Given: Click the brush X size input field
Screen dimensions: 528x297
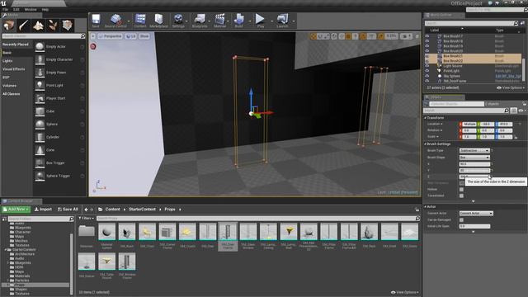Looking at the screenshot, I should point(474,164).
